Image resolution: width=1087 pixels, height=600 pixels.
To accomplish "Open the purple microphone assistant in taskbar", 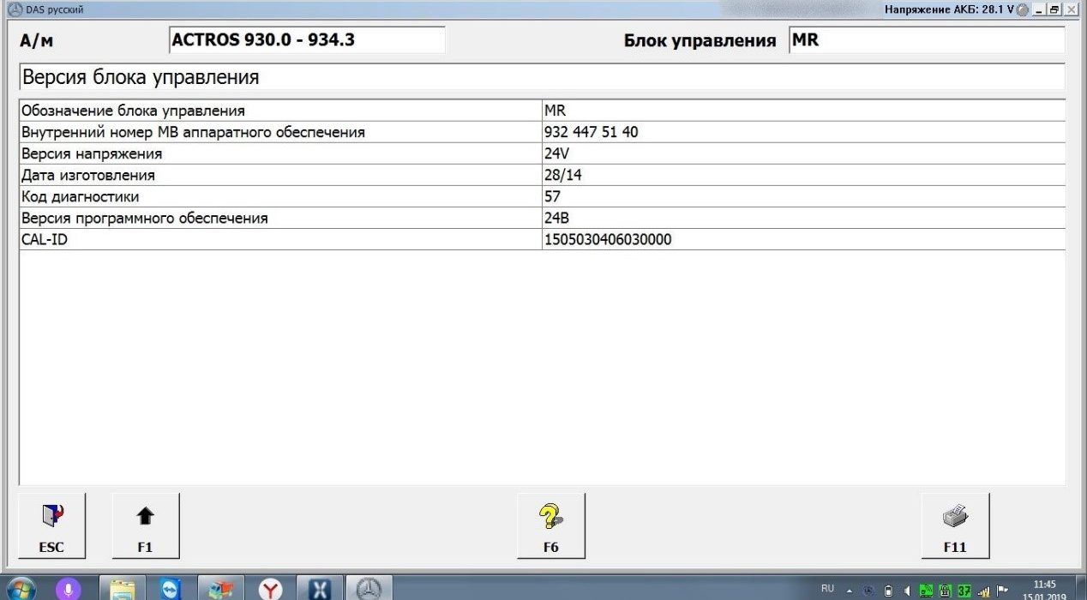I will pos(69,589).
